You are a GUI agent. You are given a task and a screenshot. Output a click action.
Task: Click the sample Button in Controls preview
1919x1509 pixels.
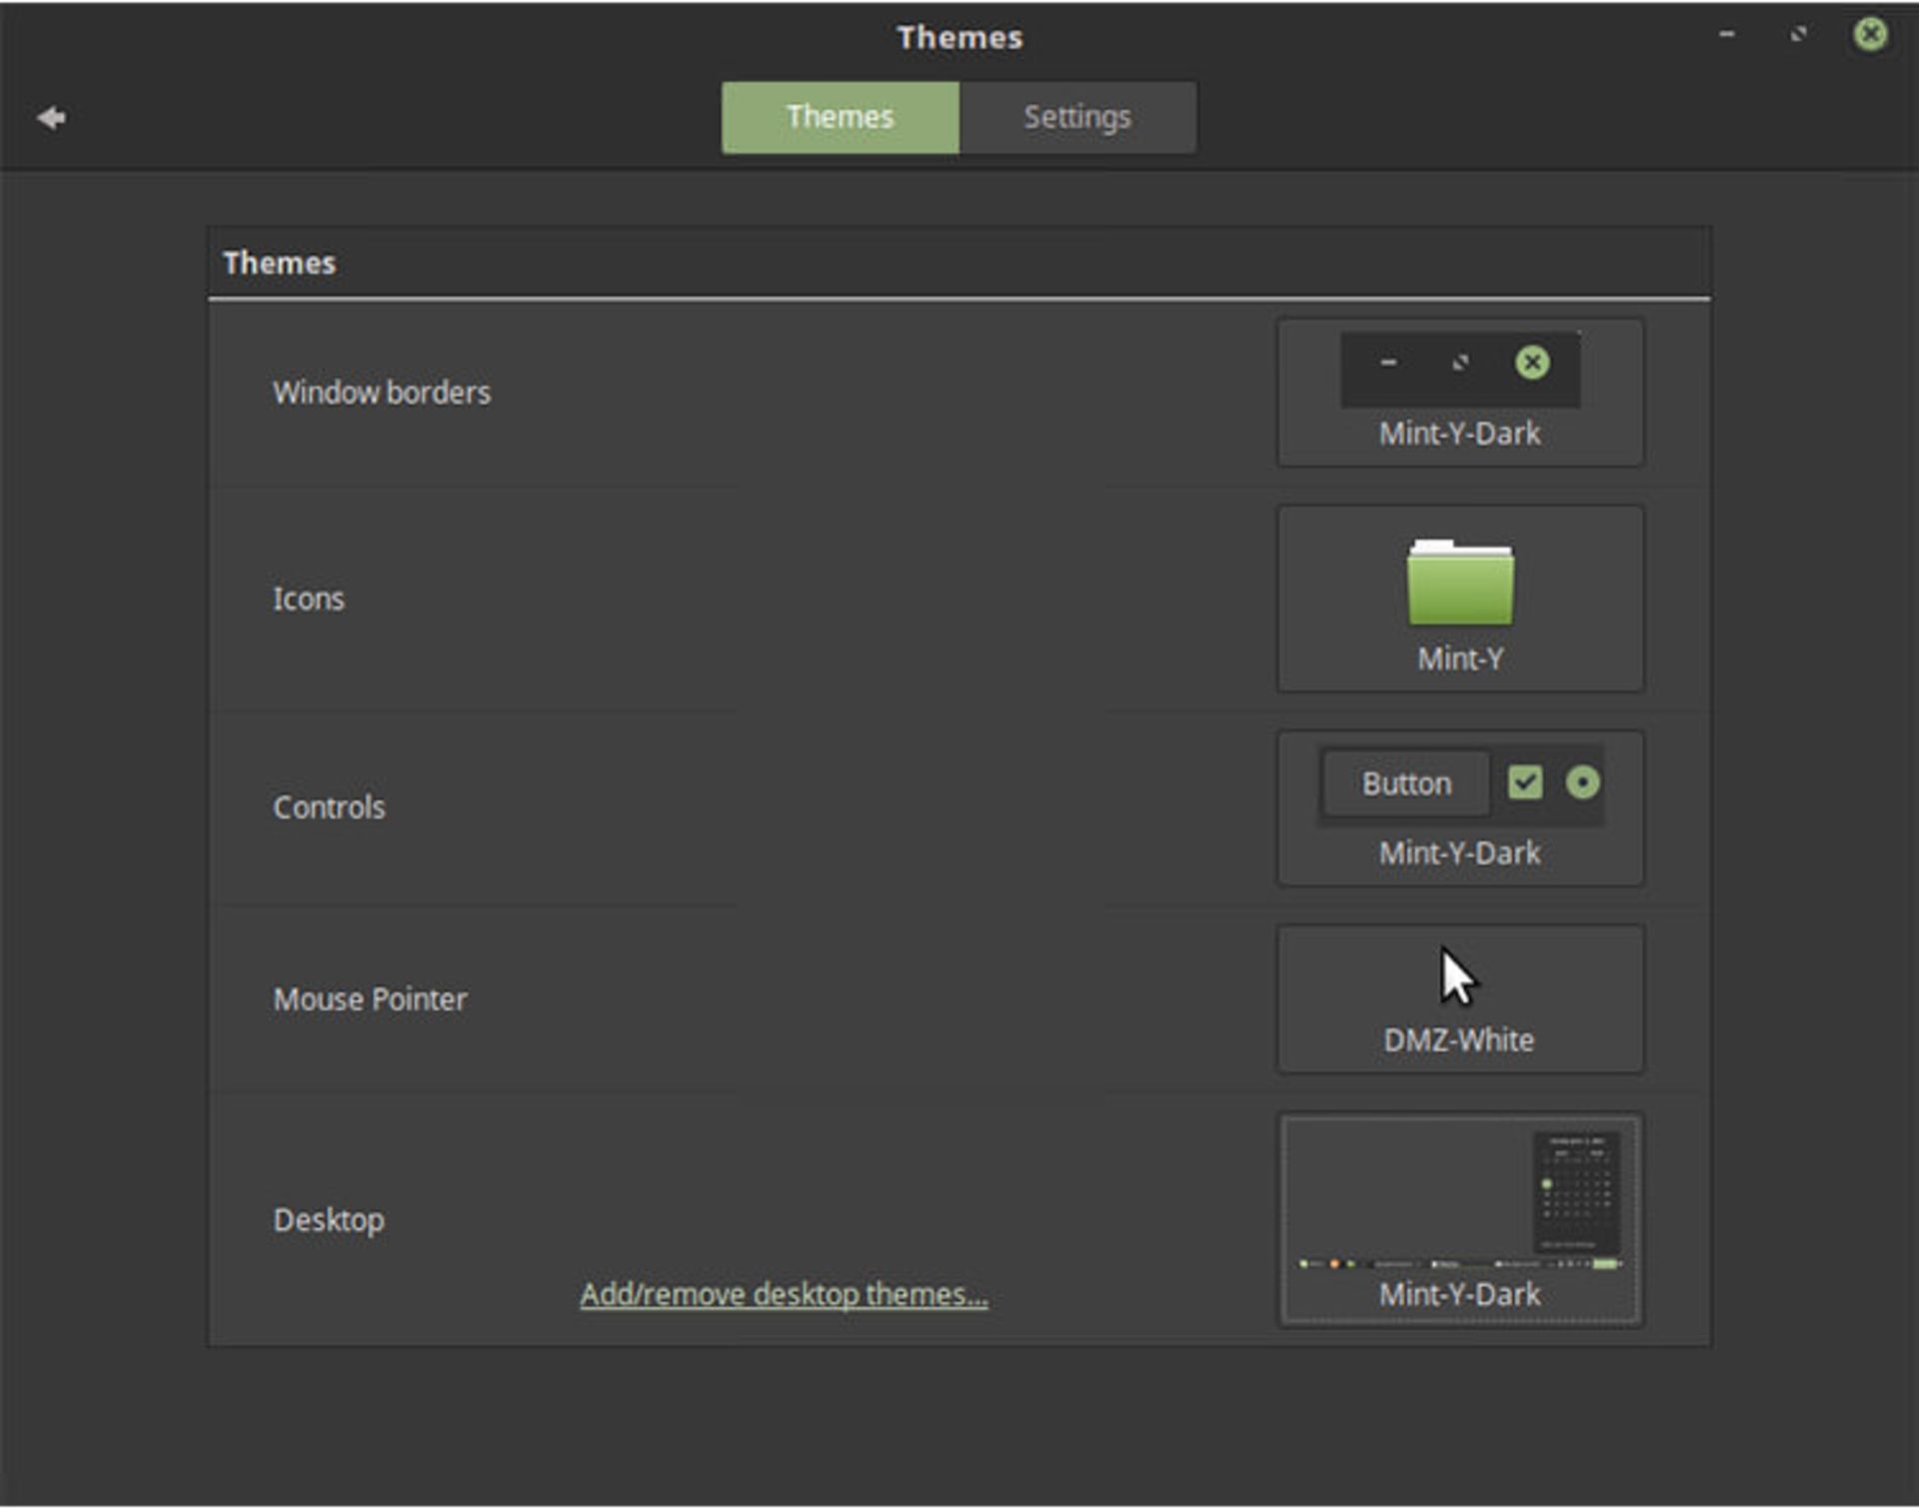(1405, 783)
